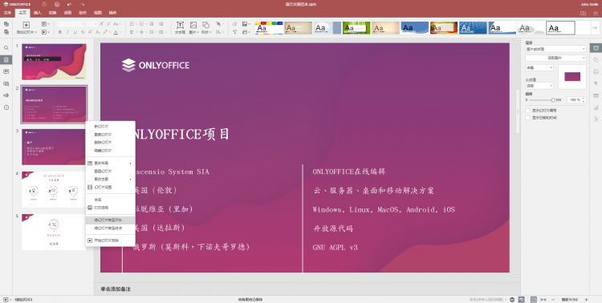Viewport: 602px width, 303px height.
Task: Apply underline formatting
Action: 75,32
